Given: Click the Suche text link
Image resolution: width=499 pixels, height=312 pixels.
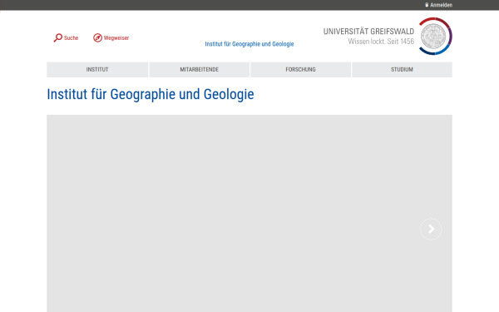Looking at the screenshot, I should pyautogui.click(x=71, y=38).
